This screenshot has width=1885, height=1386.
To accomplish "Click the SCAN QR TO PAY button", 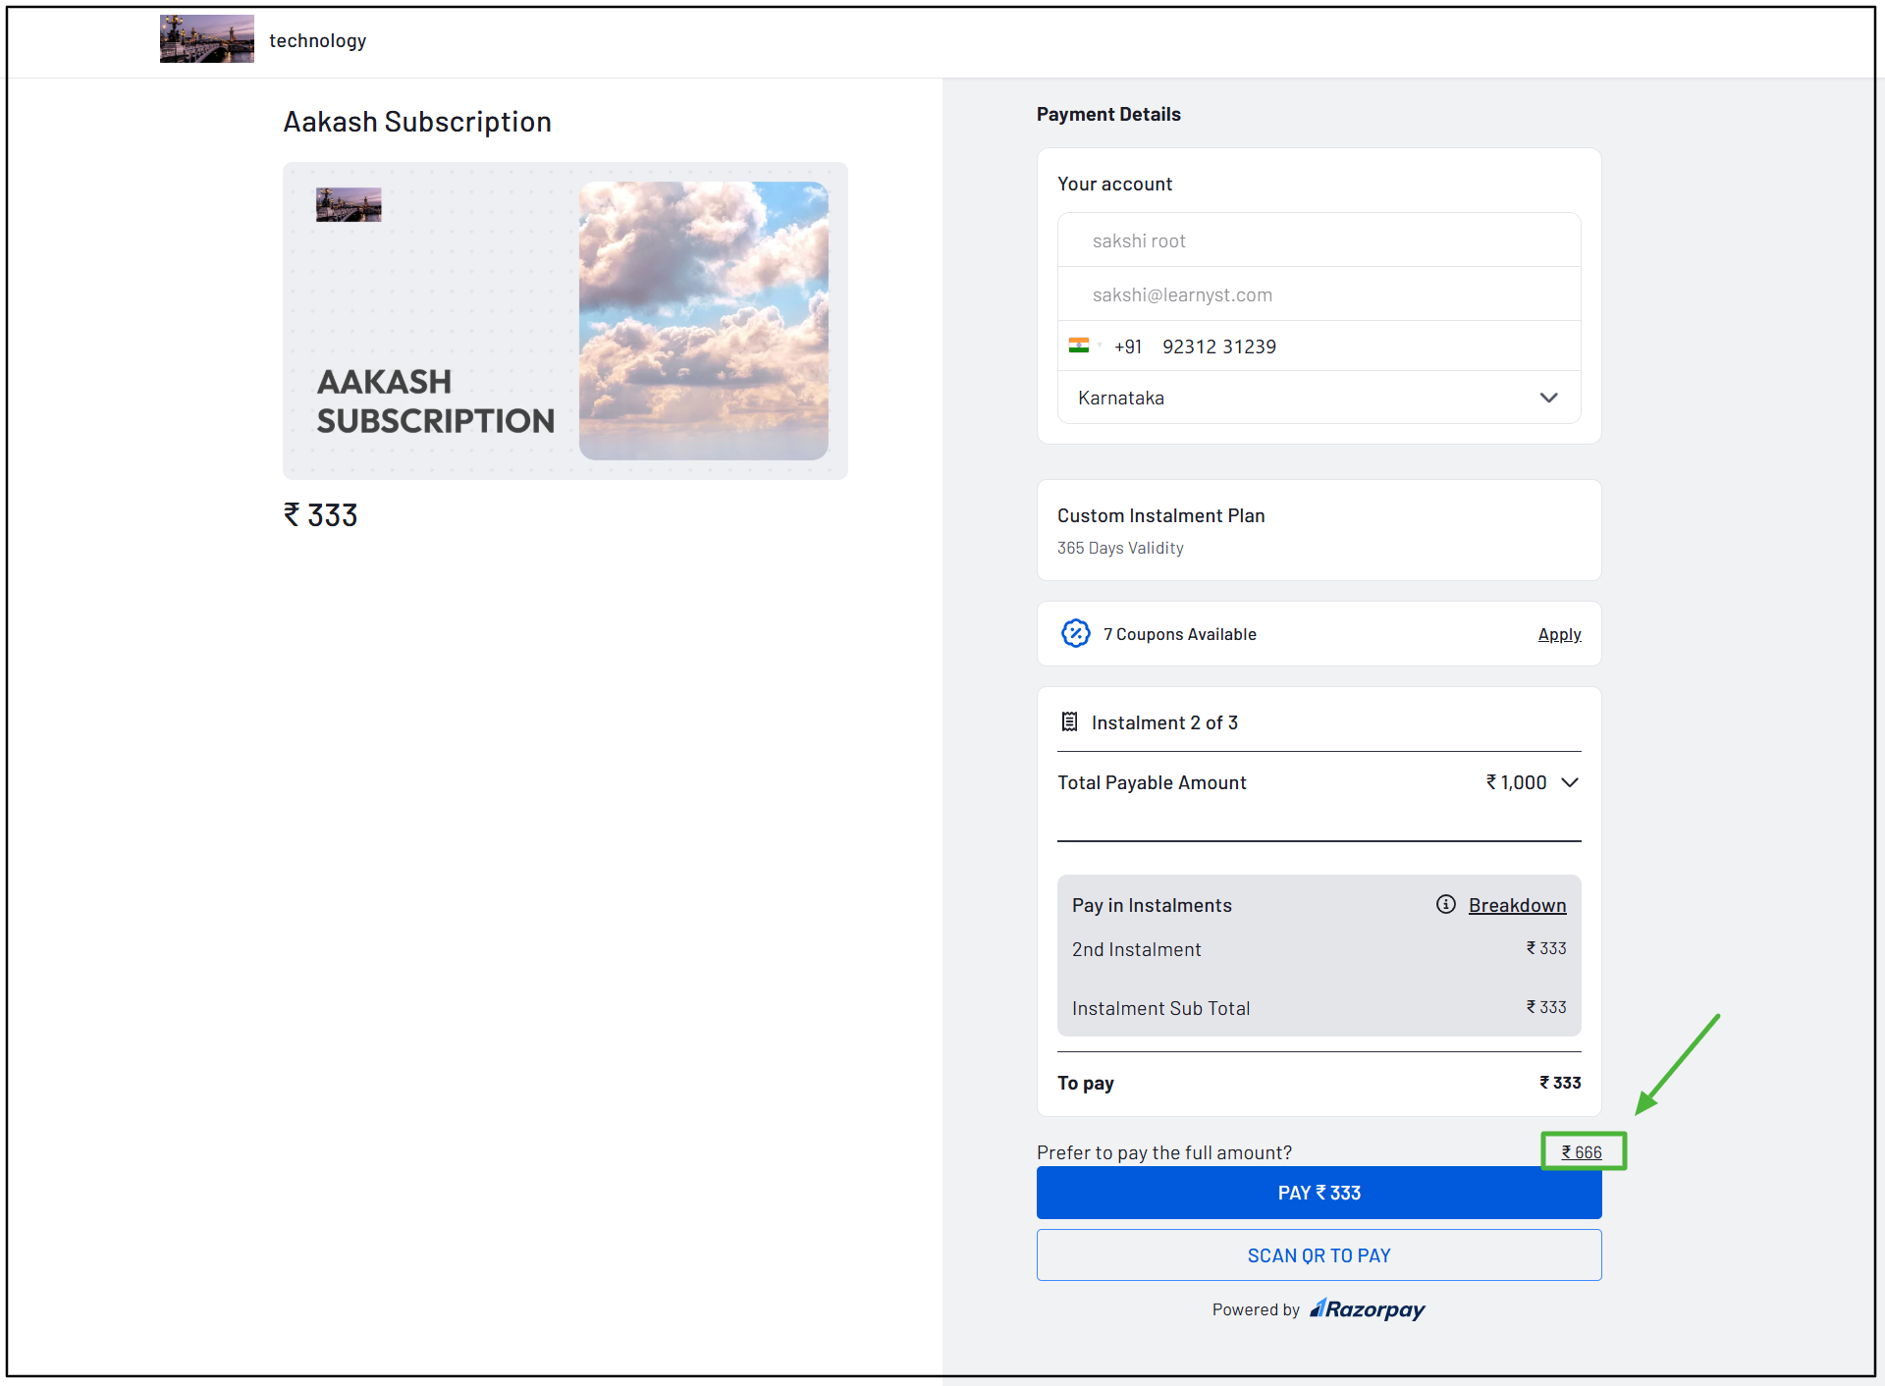I will click(1319, 1255).
